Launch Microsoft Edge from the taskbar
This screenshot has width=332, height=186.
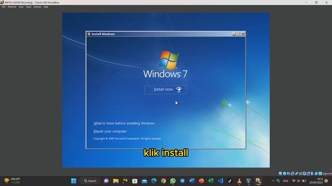pos(154,181)
